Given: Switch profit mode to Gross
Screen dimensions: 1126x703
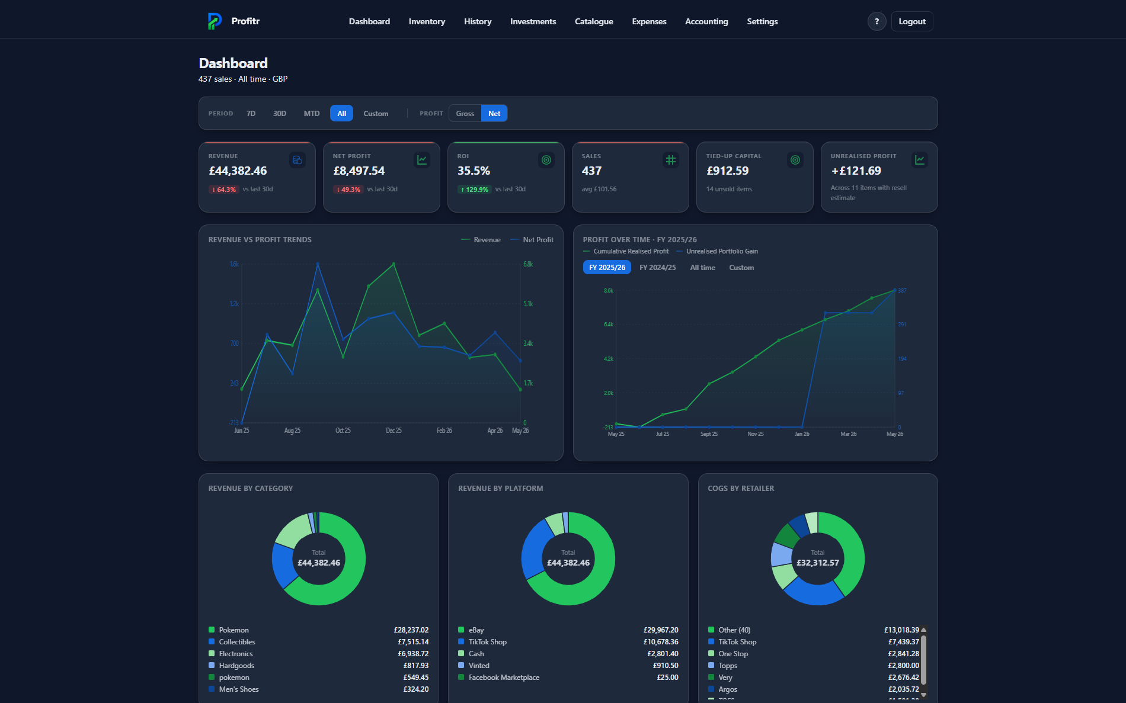Looking at the screenshot, I should pyautogui.click(x=465, y=113).
